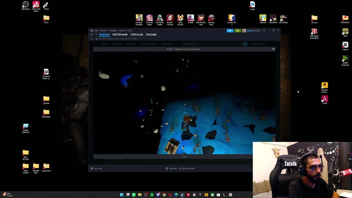Switch to the KÜTÜPHANE tab

pyautogui.click(x=120, y=35)
